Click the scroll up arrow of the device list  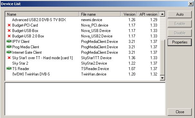point(162,14)
